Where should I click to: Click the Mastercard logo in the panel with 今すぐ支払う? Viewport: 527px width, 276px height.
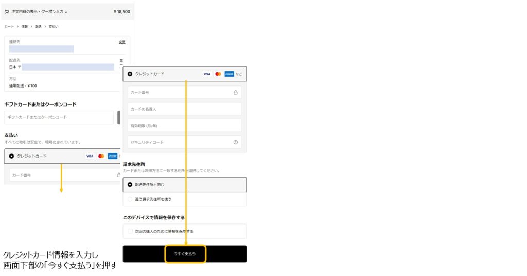[218, 74]
